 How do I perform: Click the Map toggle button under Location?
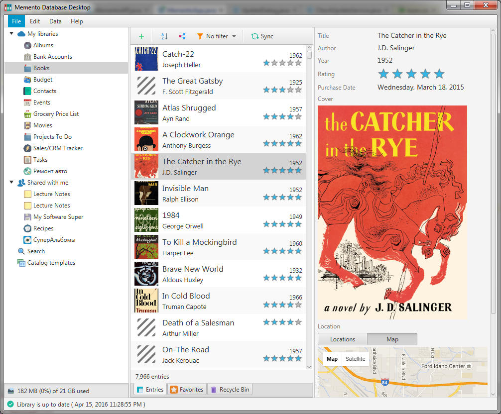pos(392,339)
